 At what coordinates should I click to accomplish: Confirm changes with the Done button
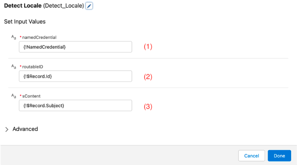279,156
